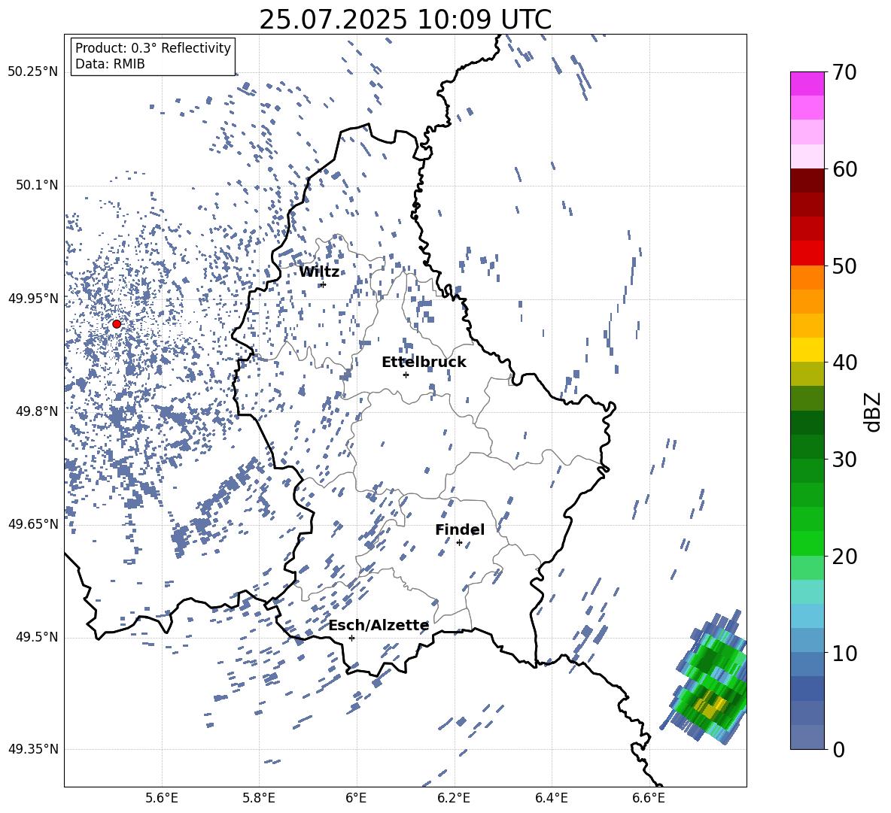Click the Ettelbruck city label

pyautogui.click(x=424, y=363)
